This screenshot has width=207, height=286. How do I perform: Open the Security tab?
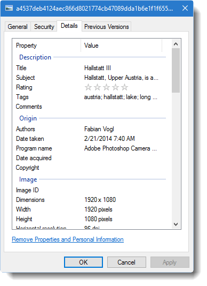click(44, 27)
